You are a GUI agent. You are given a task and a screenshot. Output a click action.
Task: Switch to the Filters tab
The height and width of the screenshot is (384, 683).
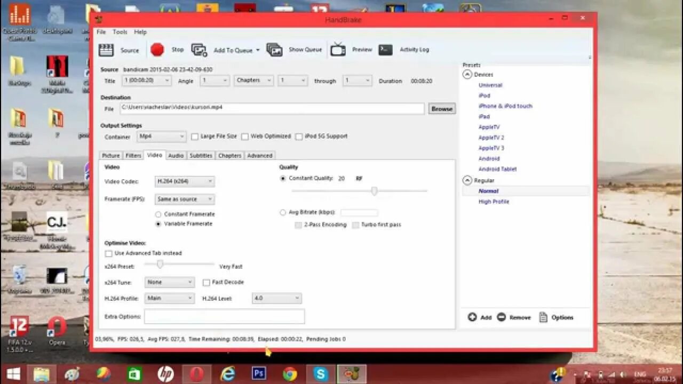133,156
